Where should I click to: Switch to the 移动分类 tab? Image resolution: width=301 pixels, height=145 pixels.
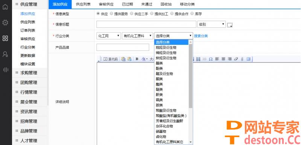tap(187, 4)
